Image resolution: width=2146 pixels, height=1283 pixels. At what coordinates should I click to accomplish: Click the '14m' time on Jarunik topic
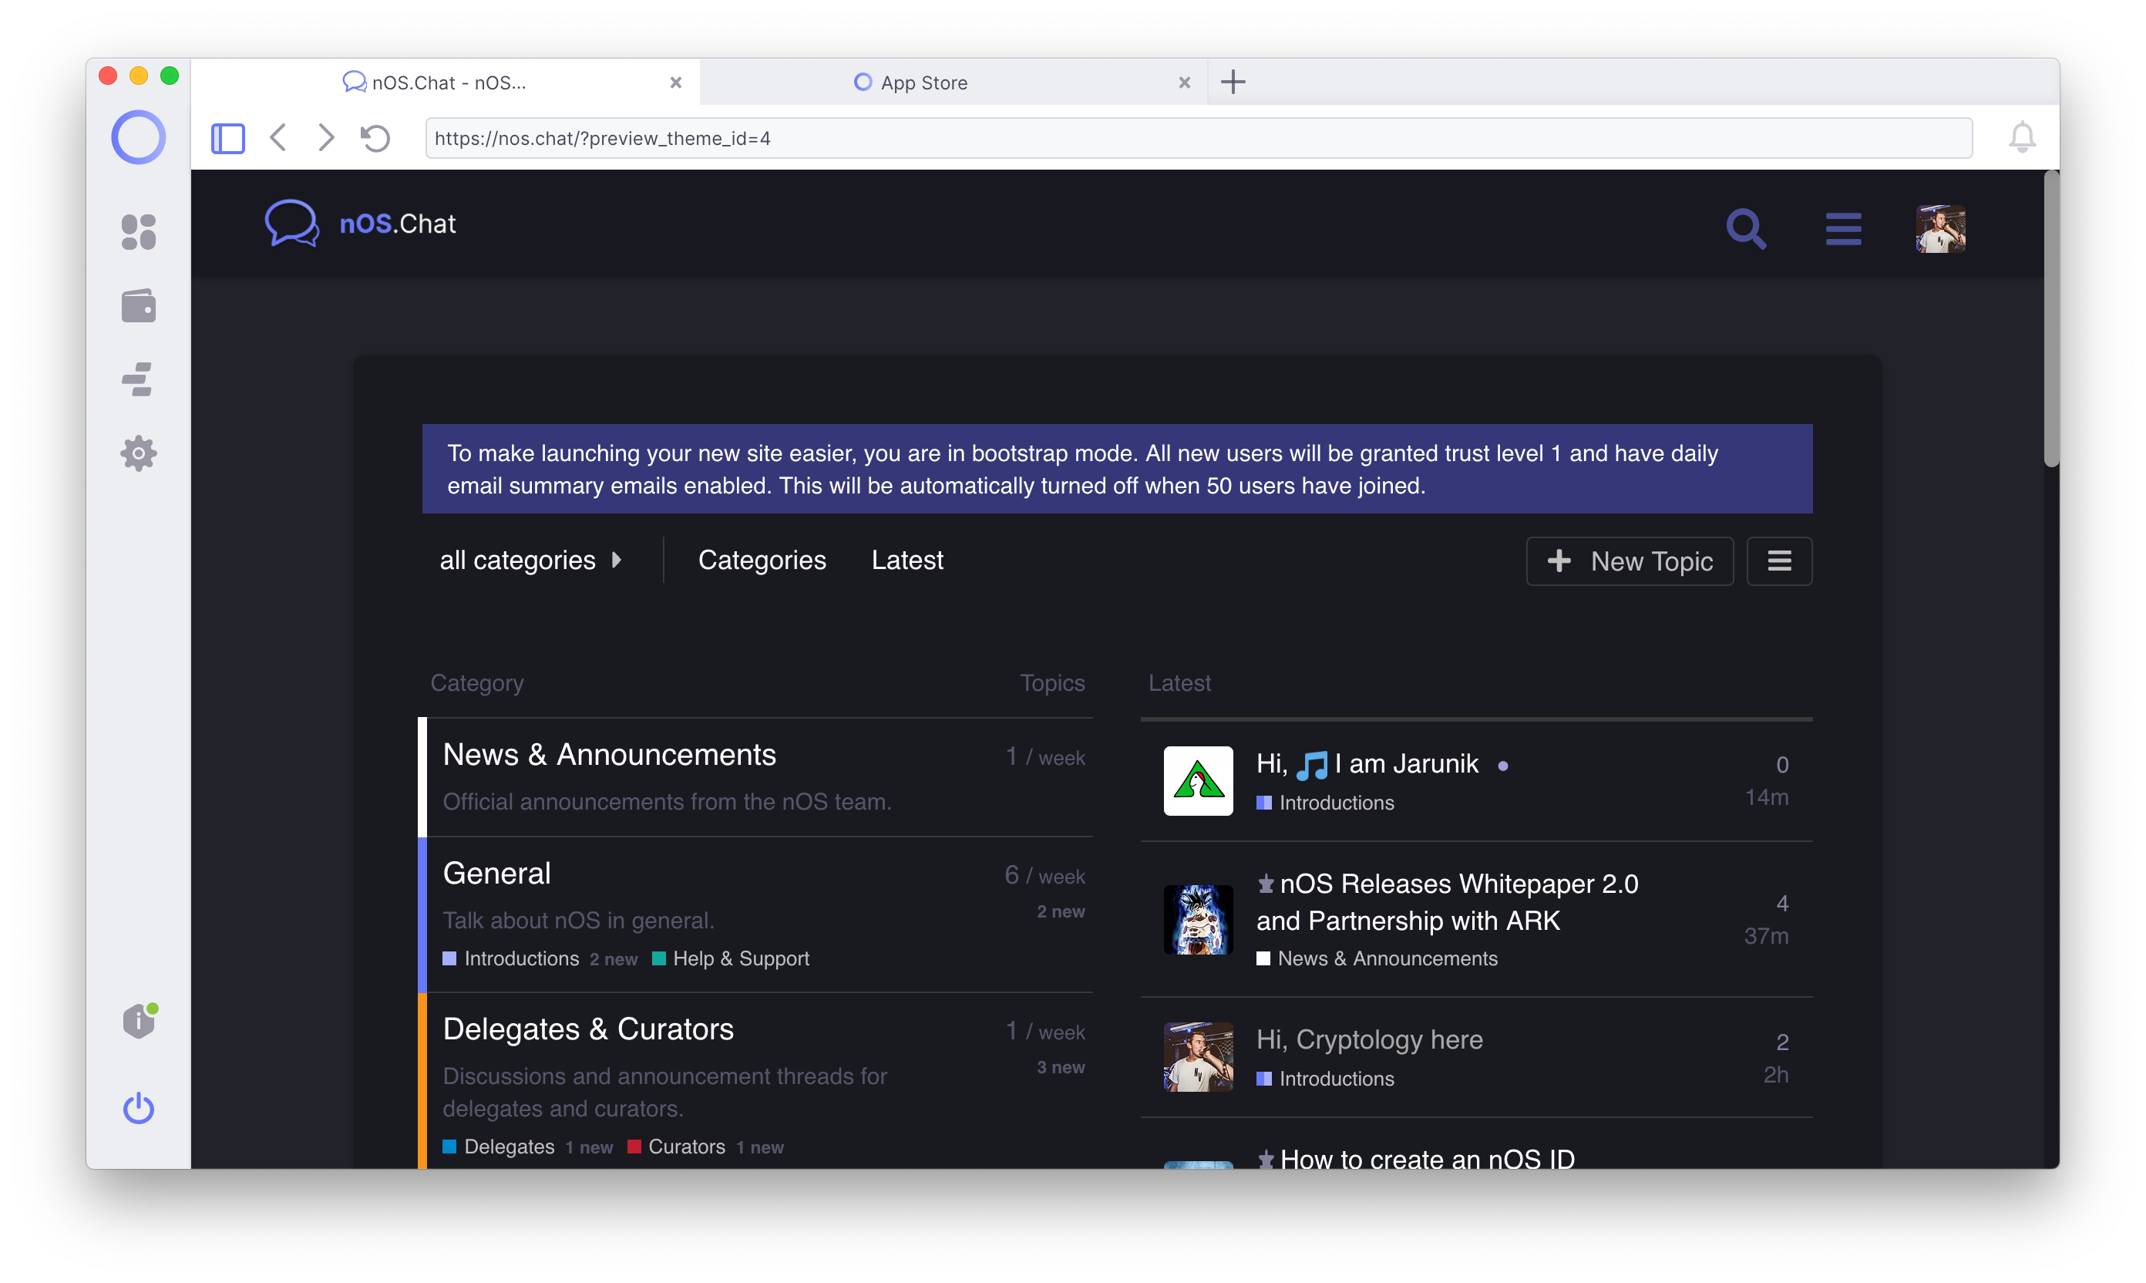(1766, 797)
